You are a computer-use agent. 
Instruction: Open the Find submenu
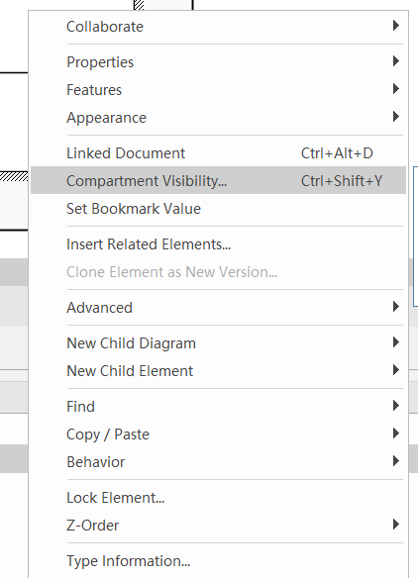(x=218, y=406)
